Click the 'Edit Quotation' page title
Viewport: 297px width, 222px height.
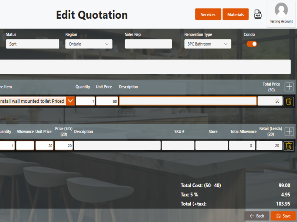click(92, 15)
